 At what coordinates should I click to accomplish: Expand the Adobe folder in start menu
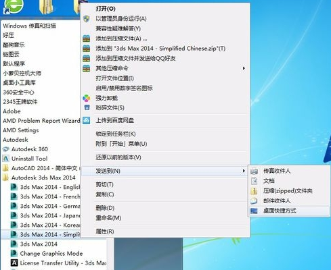(12, 111)
